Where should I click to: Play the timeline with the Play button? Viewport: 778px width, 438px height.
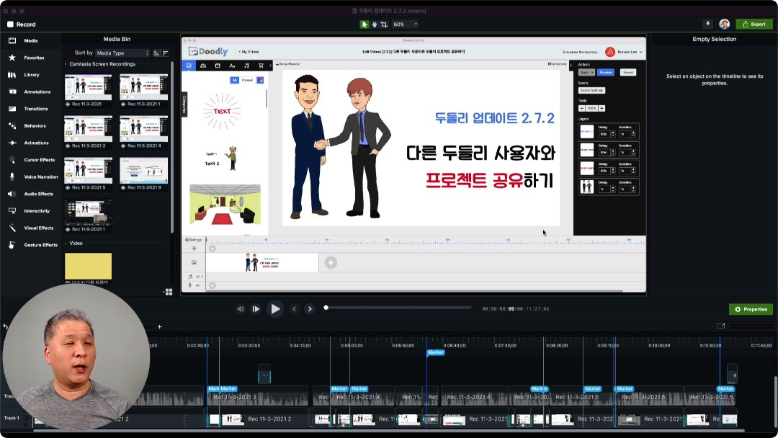tap(274, 309)
